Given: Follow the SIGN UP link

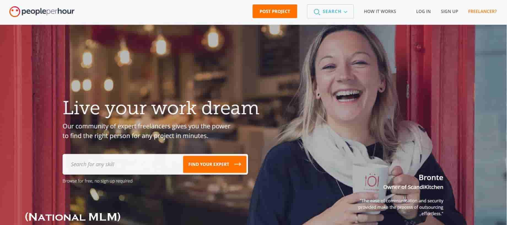Looking at the screenshot, I should pyautogui.click(x=449, y=12).
